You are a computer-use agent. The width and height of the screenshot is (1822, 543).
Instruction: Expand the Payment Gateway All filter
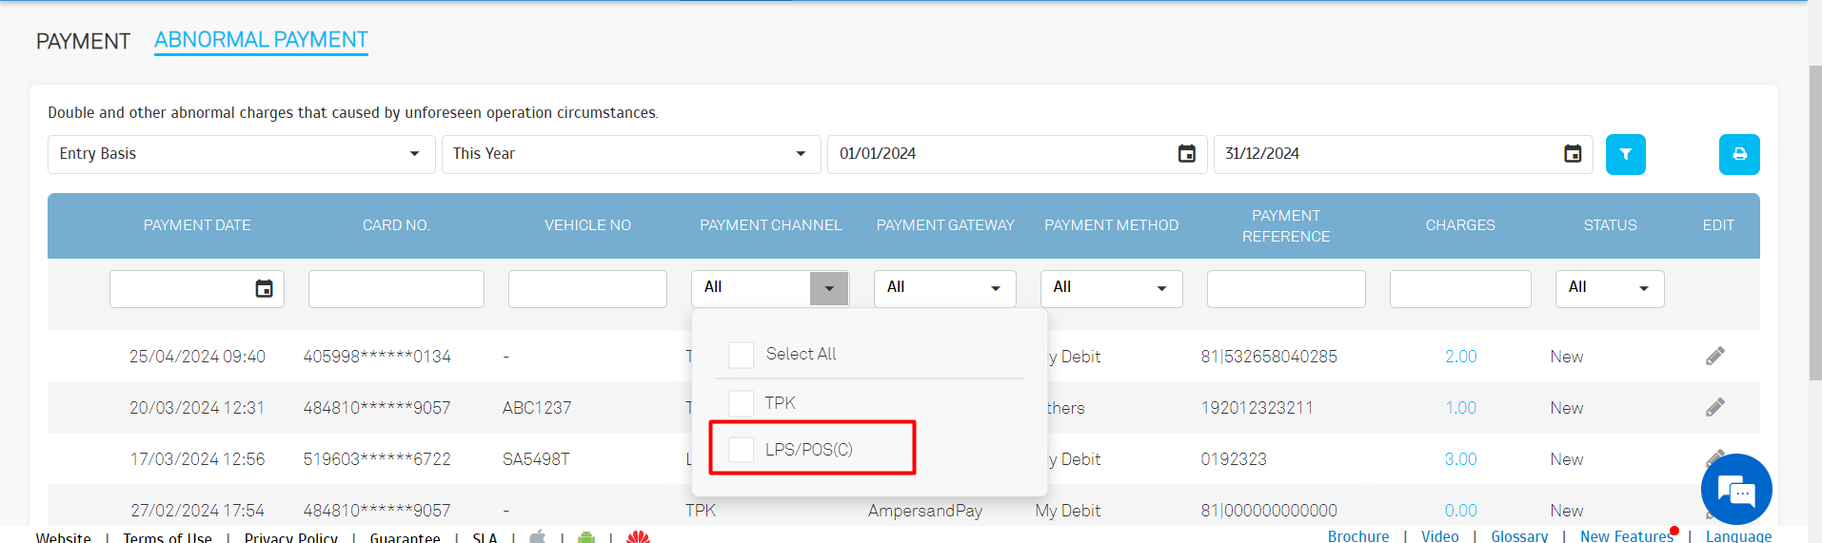pyautogui.click(x=944, y=288)
